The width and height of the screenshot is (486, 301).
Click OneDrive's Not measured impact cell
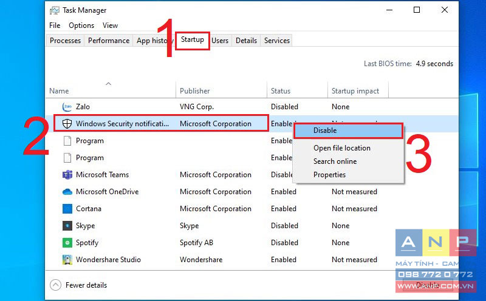pyautogui.click(x=355, y=192)
